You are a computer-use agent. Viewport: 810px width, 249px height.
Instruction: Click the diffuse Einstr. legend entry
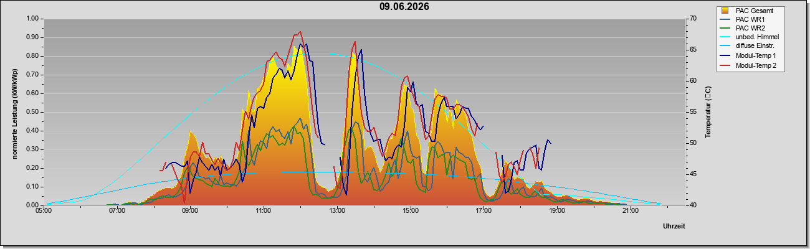point(755,47)
